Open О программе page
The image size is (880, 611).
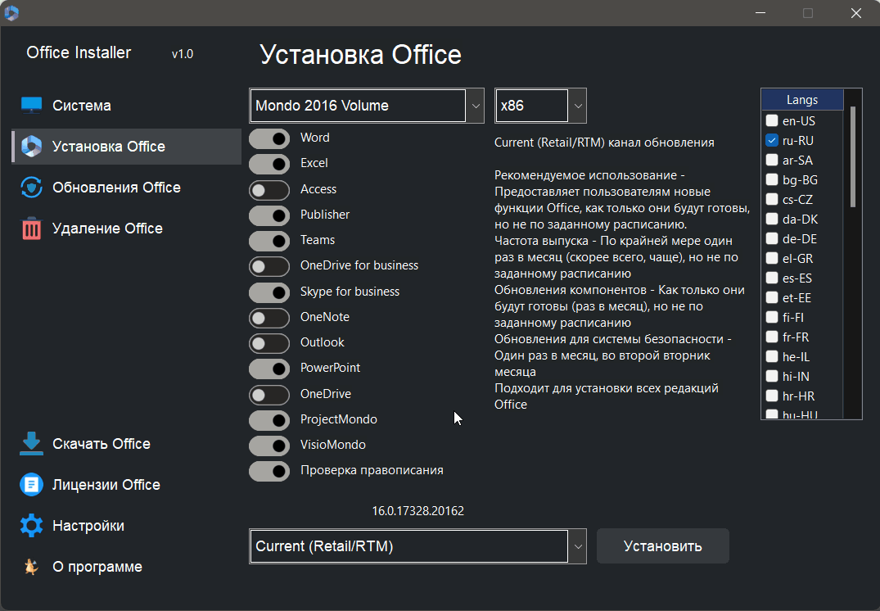tap(126, 567)
